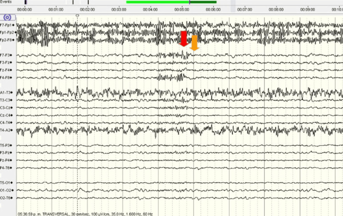This screenshot has width=343, height=216.
Task: Click the circular target icon above channel labels
Action: 7,17
